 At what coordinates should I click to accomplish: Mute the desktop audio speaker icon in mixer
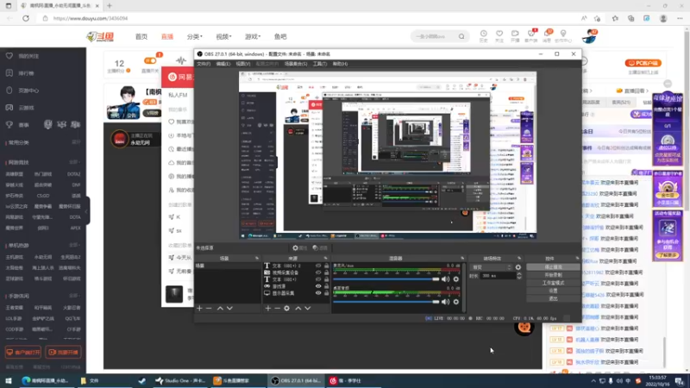point(445,302)
